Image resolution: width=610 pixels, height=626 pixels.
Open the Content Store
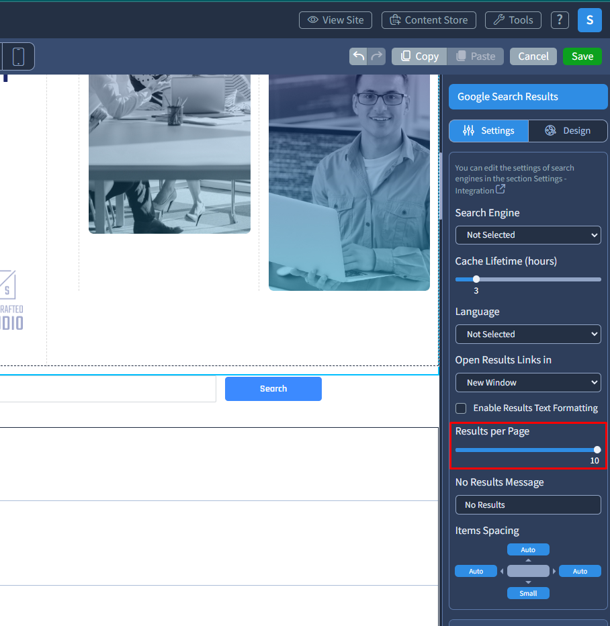pyautogui.click(x=429, y=20)
